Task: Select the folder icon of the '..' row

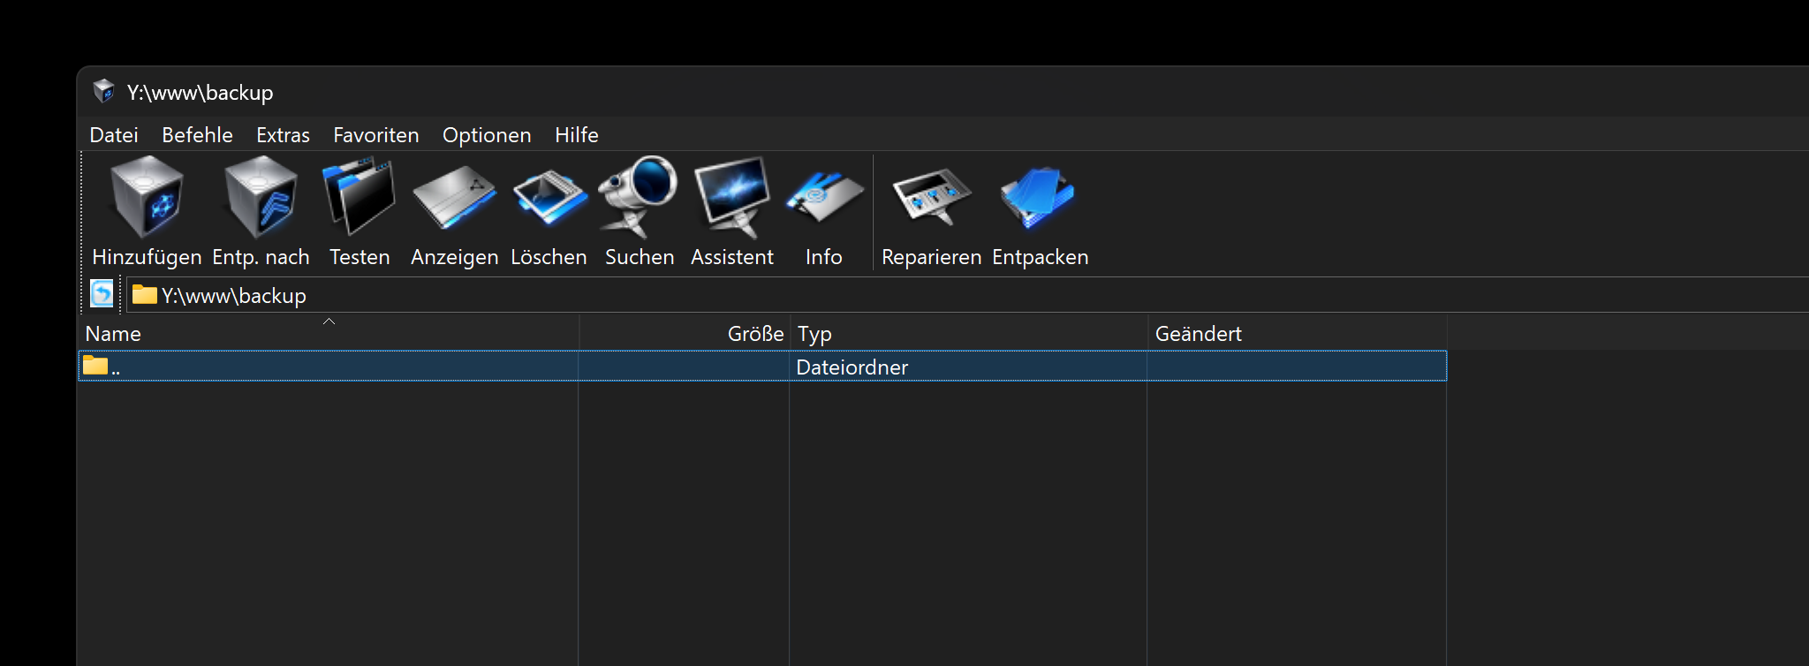Action: tap(95, 366)
